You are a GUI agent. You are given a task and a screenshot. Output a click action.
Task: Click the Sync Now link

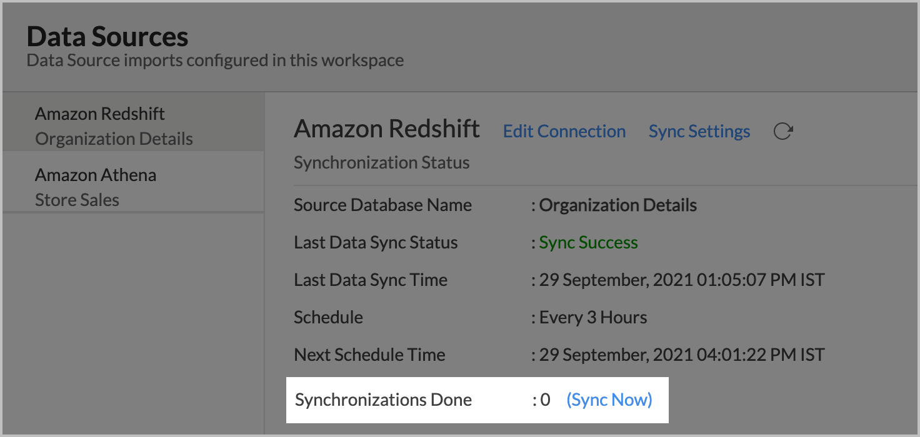tap(609, 400)
